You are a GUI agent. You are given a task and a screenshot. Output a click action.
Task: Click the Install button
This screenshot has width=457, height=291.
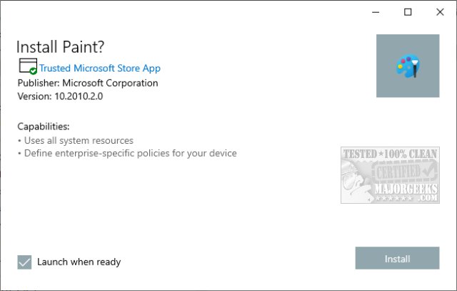[x=397, y=258]
